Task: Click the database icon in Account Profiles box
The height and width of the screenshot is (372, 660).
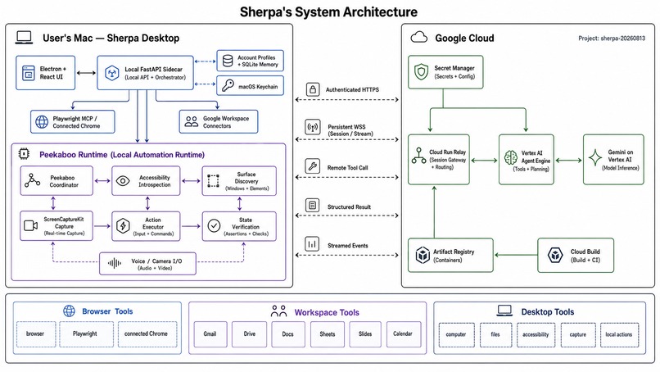Action: [228, 61]
